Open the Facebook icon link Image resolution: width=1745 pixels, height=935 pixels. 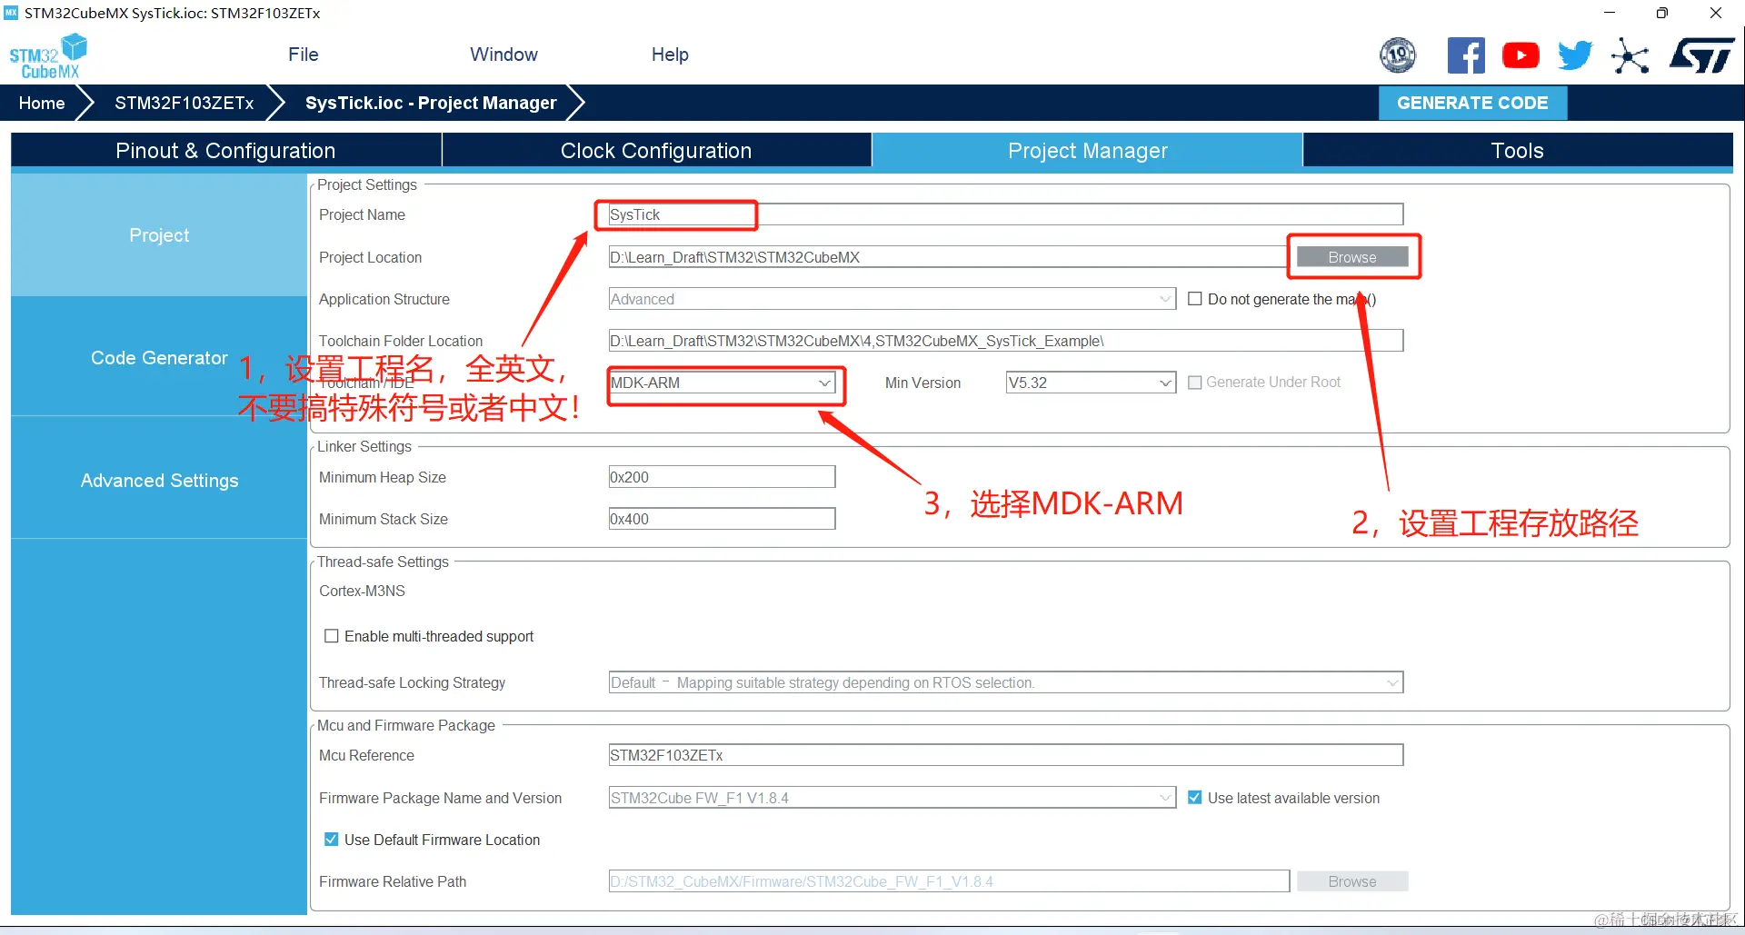pyautogui.click(x=1466, y=55)
